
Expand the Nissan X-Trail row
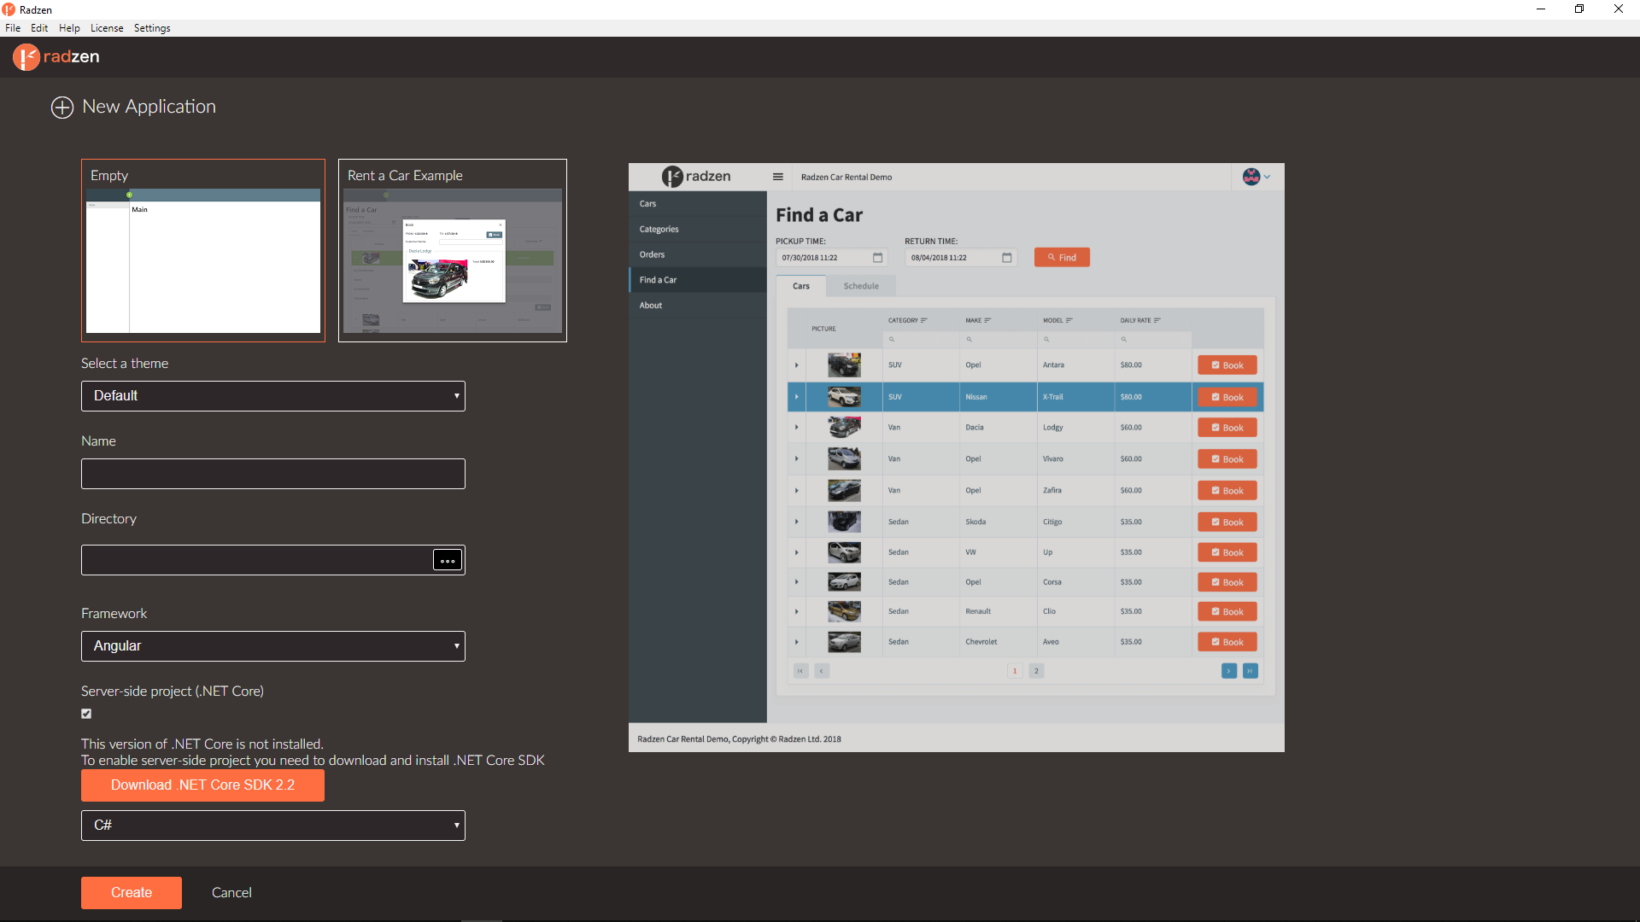[797, 397]
